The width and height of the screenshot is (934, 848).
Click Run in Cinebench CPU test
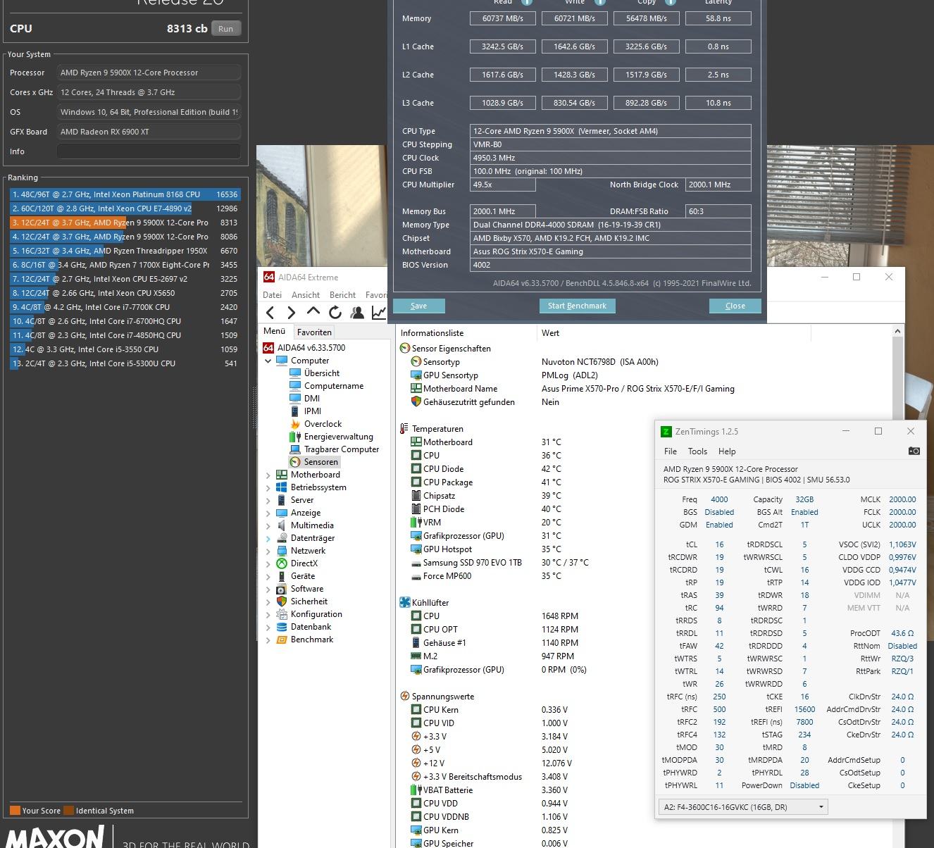(x=225, y=29)
